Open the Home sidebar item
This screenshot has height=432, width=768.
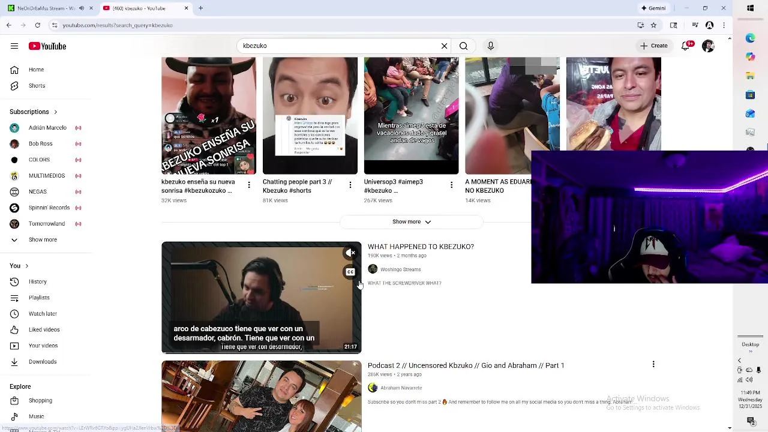pyautogui.click(x=36, y=70)
